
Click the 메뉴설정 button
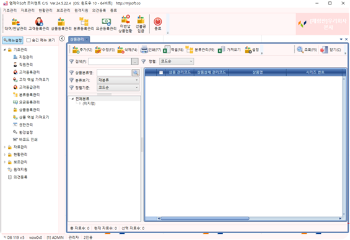(13, 40)
